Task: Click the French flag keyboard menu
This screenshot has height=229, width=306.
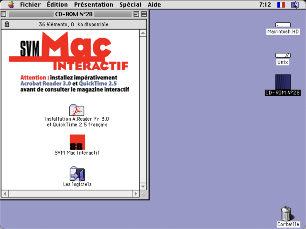Action: 281,4
